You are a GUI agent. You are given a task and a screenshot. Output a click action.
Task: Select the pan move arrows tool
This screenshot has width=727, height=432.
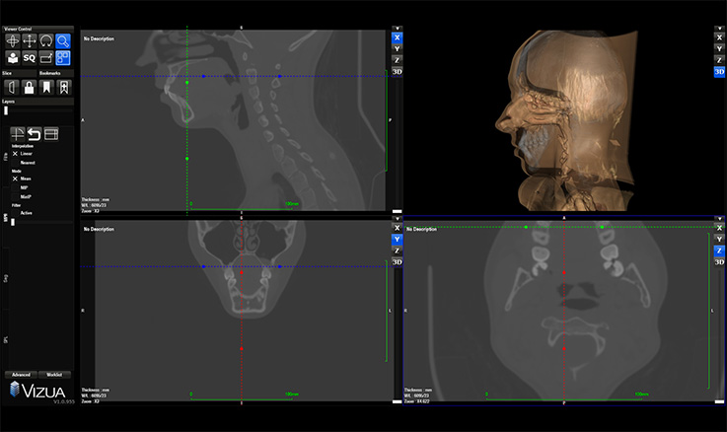click(x=30, y=40)
